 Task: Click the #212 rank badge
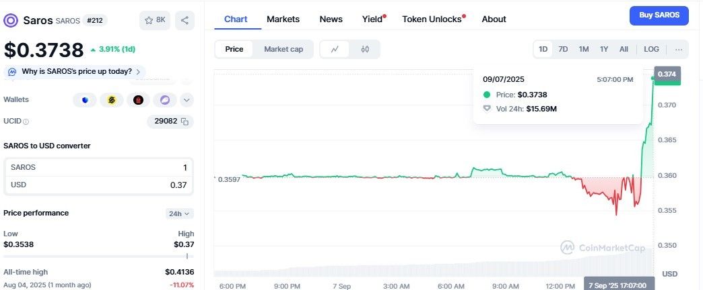pos(94,21)
